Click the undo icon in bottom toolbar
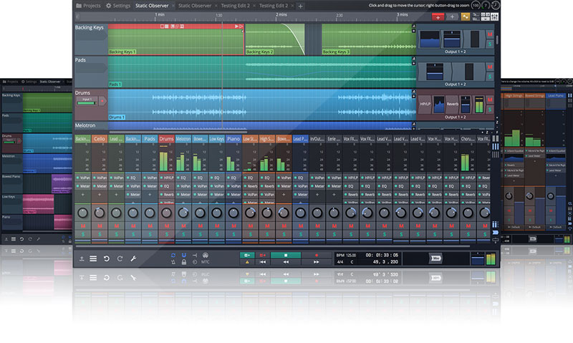 [106, 258]
